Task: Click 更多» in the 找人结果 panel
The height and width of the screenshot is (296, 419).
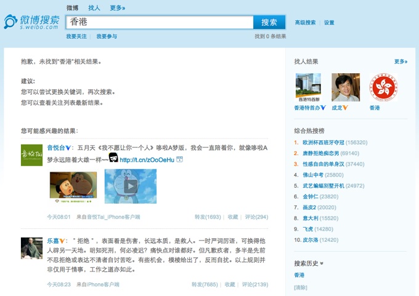Action: (x=401, y=62)
